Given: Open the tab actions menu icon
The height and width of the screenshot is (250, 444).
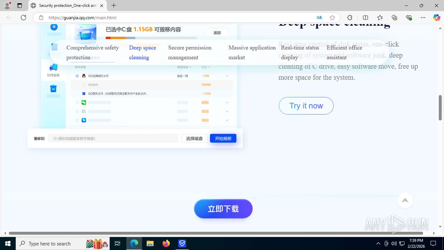Looking at the screenshot, I should click(x=20, y=6).
